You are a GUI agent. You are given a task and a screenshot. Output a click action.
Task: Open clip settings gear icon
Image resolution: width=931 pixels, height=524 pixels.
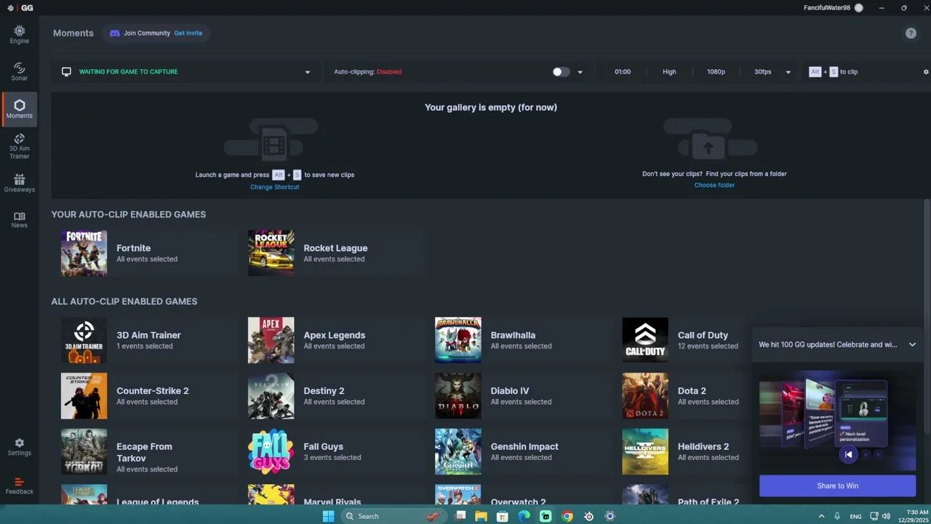[926, 72]
